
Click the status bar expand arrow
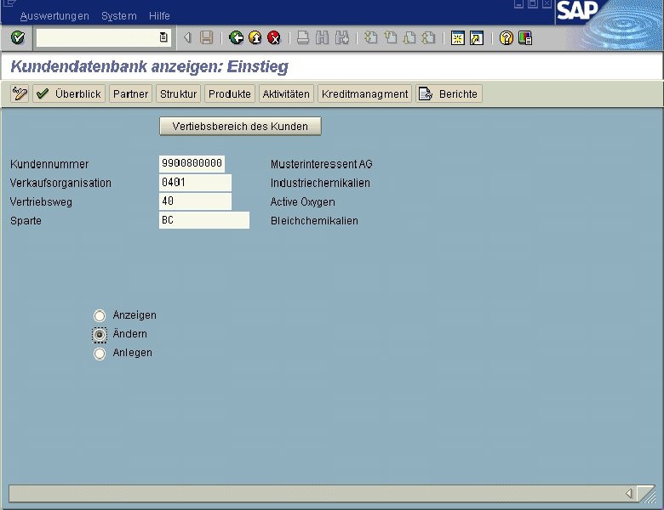tap(629, 493)
